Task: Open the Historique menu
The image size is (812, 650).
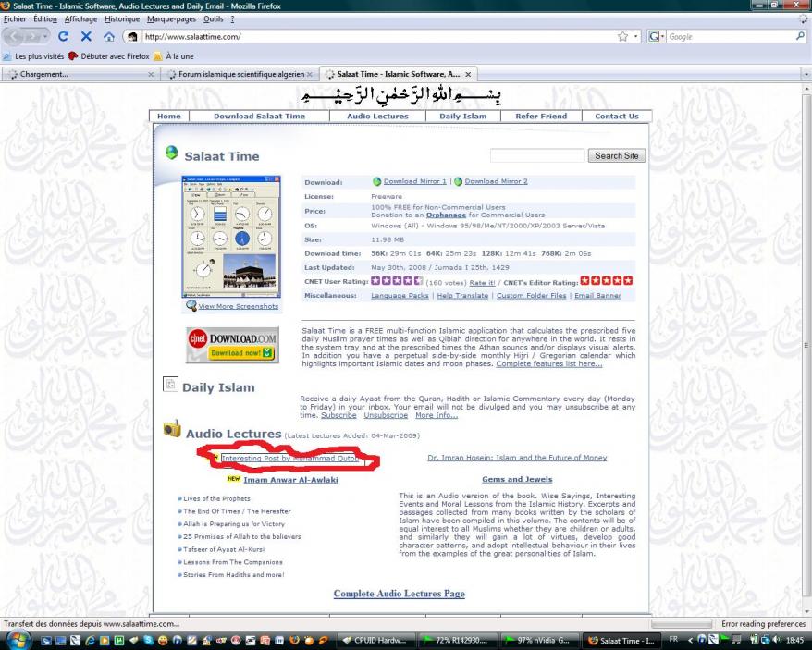Action: click(122, 18)
